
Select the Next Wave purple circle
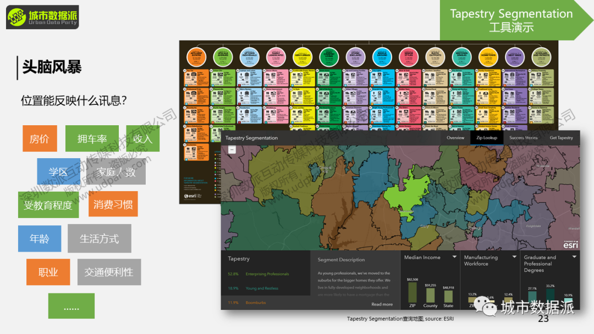514,57
